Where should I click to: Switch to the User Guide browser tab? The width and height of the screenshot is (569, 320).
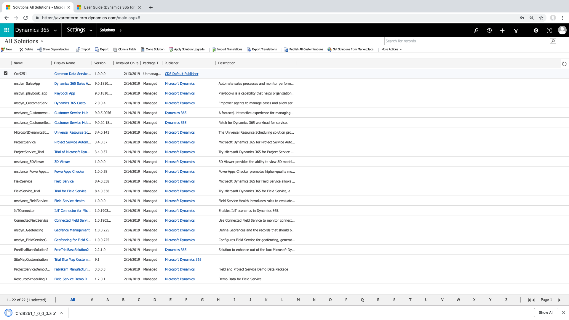(x=109, y=7)
